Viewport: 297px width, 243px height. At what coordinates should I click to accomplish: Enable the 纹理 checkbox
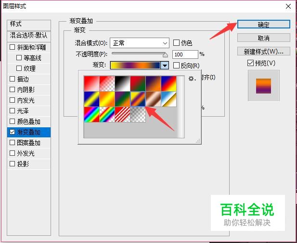click(19, 68)
